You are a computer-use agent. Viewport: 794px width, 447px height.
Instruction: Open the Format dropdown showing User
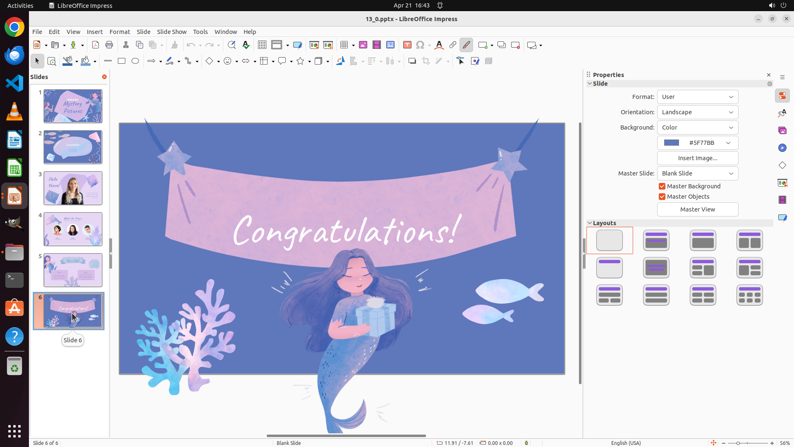[x=697, y=97]
